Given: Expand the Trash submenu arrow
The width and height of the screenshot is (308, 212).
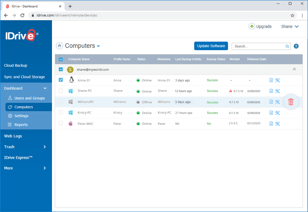Looking at the screenshot, I should tap(45, 147).
